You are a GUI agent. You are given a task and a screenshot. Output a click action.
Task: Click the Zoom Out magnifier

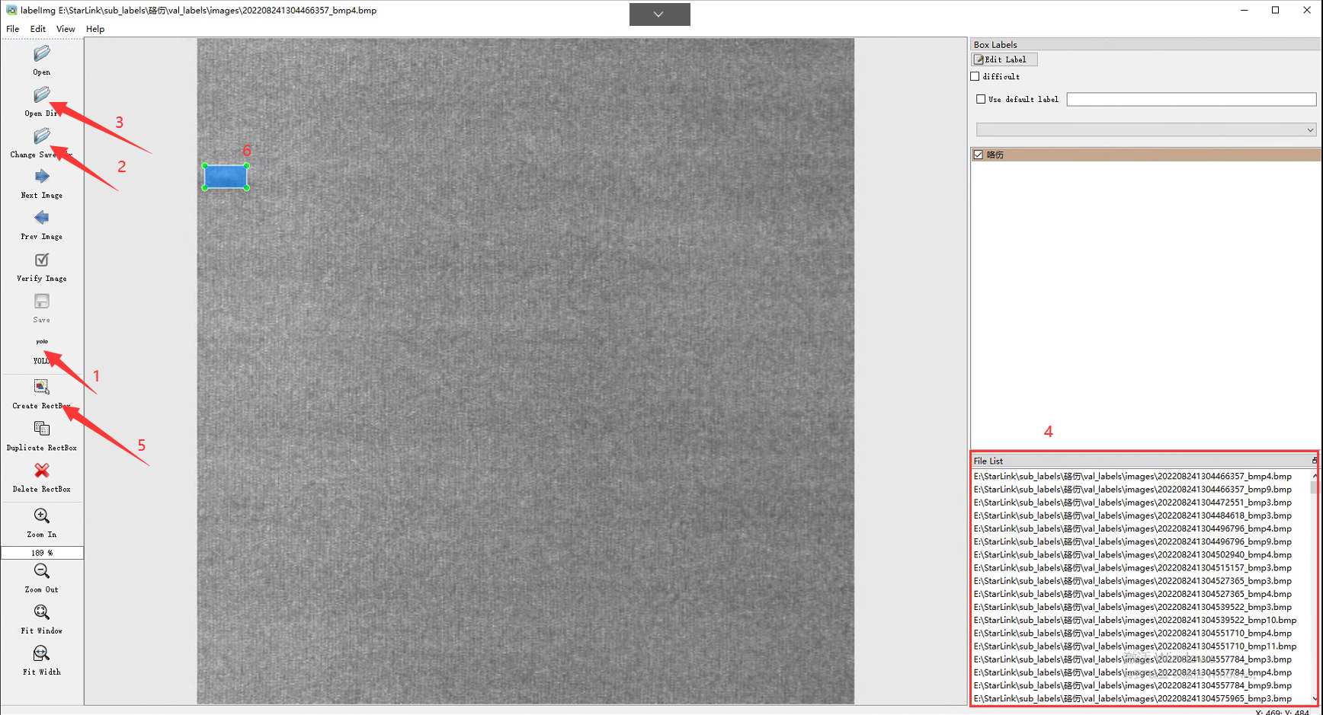pyautogui.click(x=42, y=571)
